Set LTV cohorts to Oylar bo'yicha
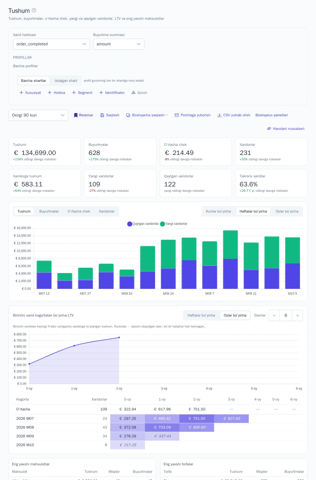Screen dimensions: 316x480 click(x=235, y=315)
